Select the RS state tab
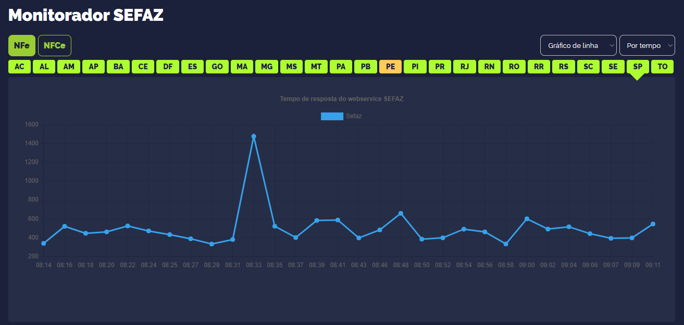684x325 pixels. (564, 67)
